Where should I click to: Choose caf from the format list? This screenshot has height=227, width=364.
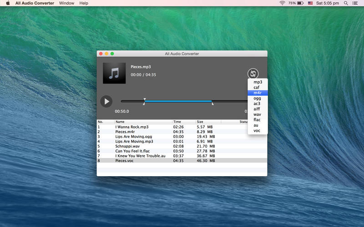pyautogui.click(x=258, y=87)
